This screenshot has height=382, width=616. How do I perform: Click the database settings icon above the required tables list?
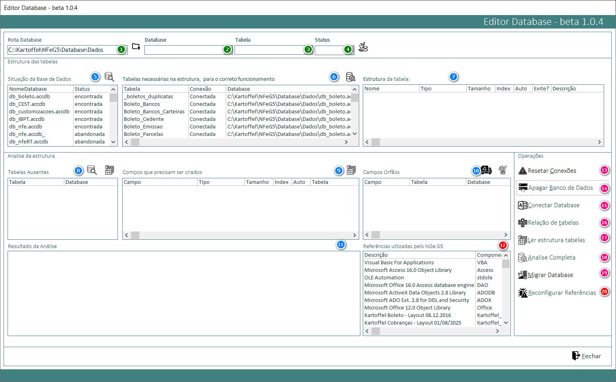[x=350, y=76]
